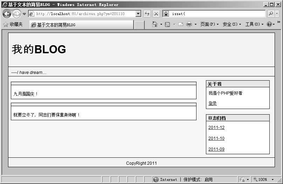
Task: Click the 关于我 sidebar heading
Action: pos(214,84)
